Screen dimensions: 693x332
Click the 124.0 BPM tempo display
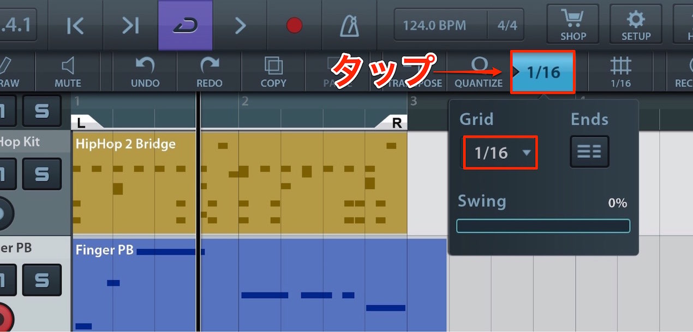coord(435,25)
